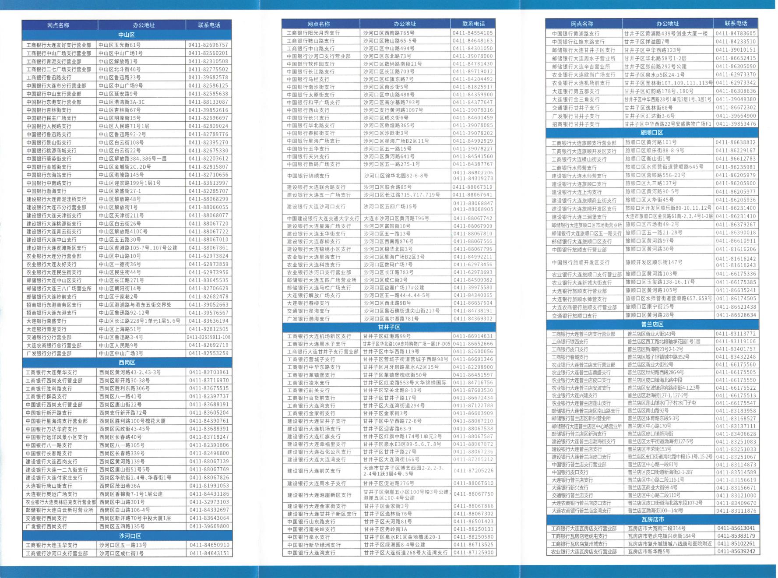Viewport: 778px width, 578px height.
Task: Select branch 中国银行旅顺开发区支行
Action: (x=581, y=262)
